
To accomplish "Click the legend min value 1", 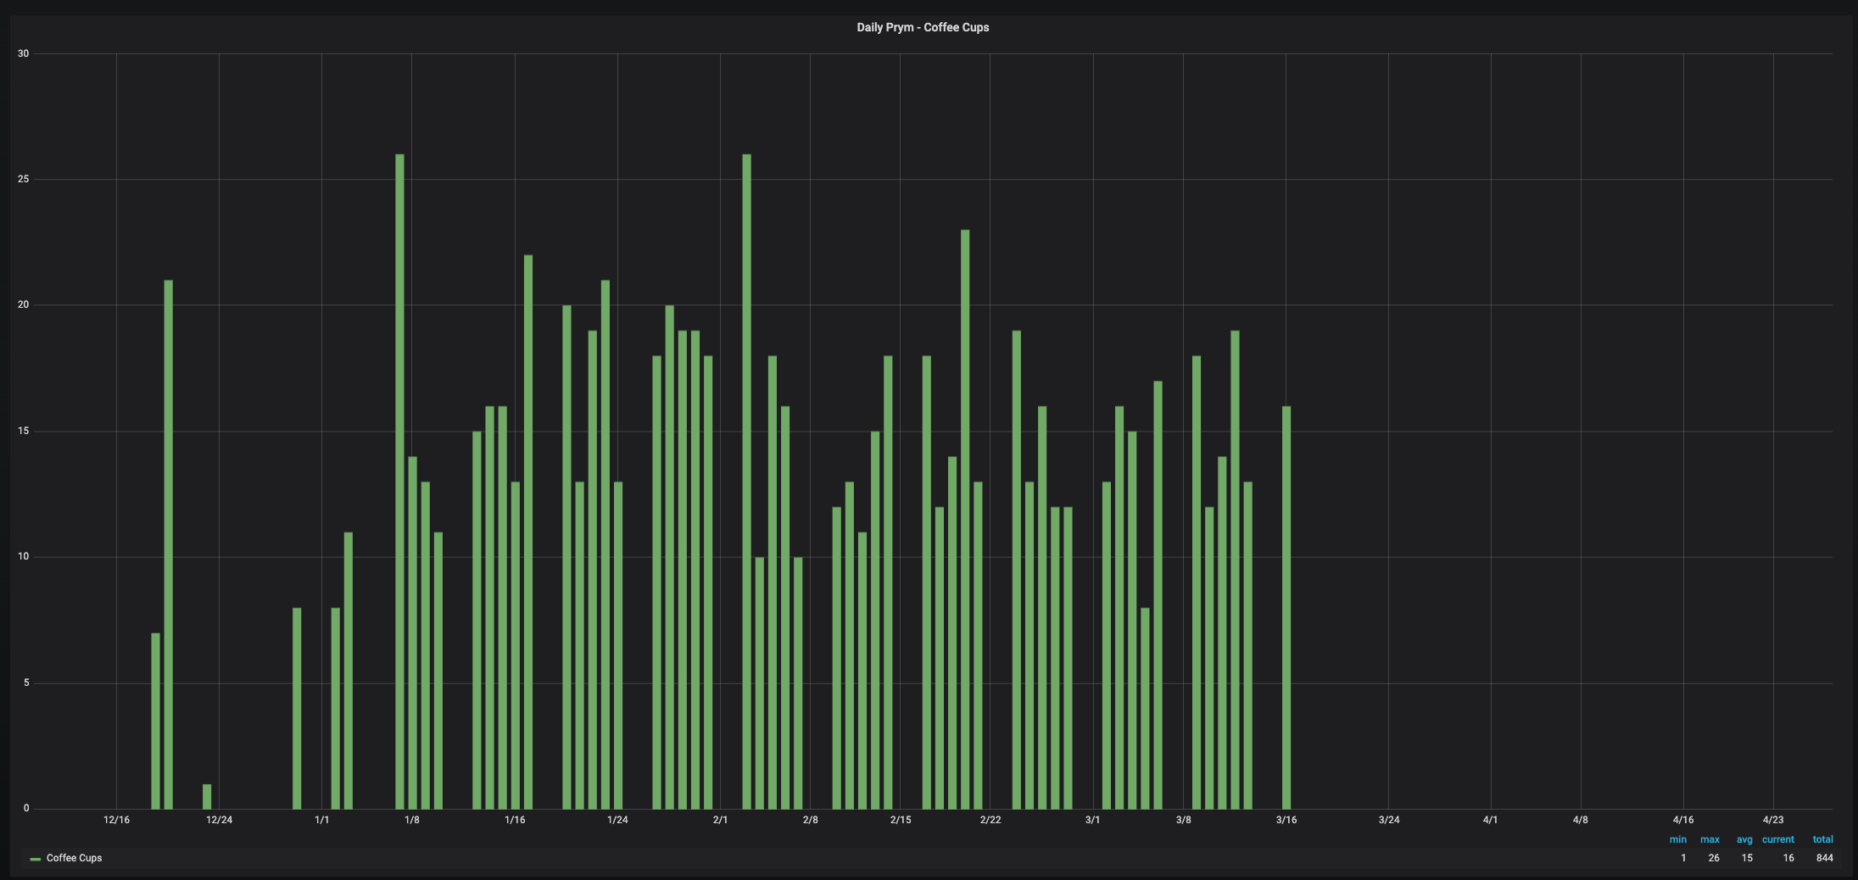I will pos(1683,858).
